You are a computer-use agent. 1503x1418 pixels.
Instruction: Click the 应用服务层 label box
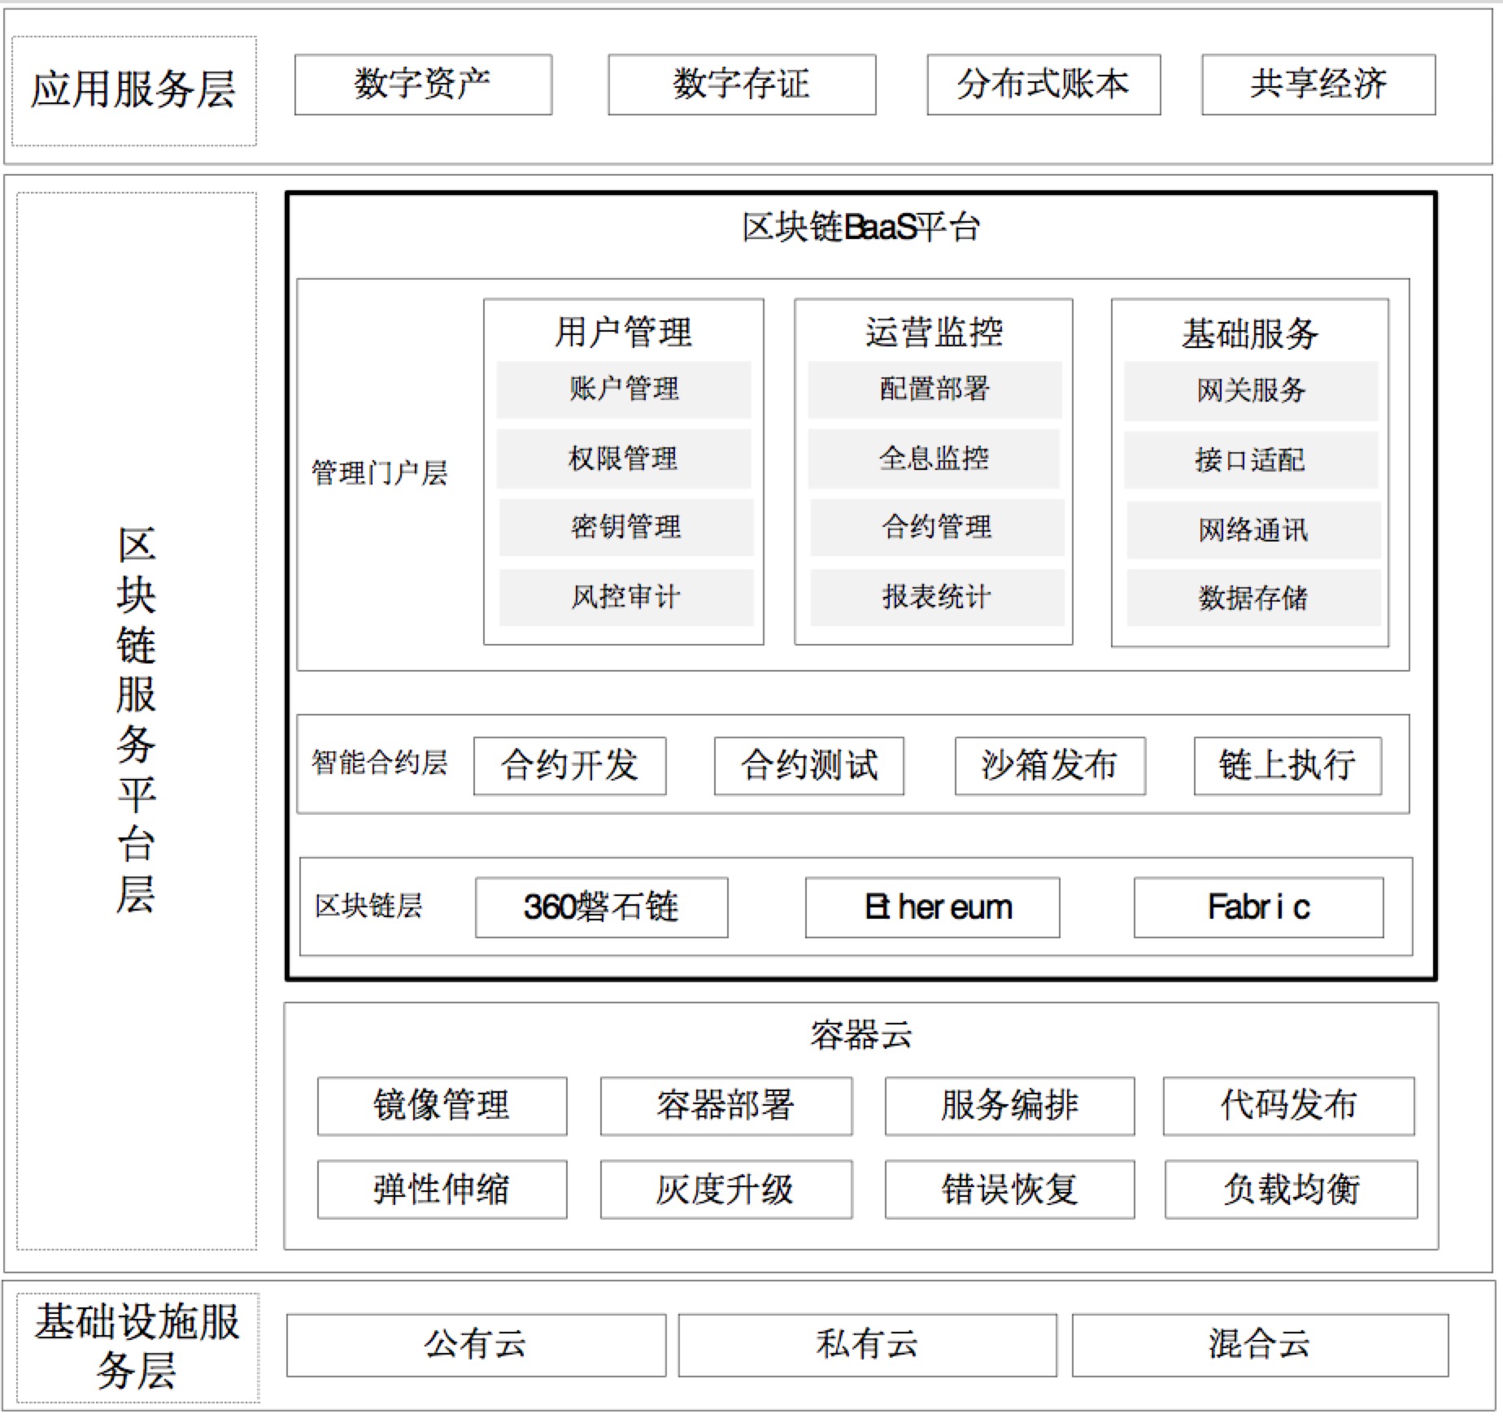click(134, 91)
